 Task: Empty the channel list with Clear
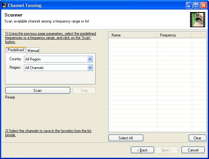pyautogui.click(x=197, y=138)
